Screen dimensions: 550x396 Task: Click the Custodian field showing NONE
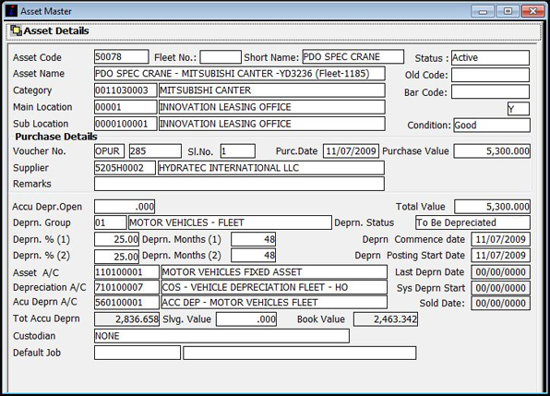tap(221, 336)
